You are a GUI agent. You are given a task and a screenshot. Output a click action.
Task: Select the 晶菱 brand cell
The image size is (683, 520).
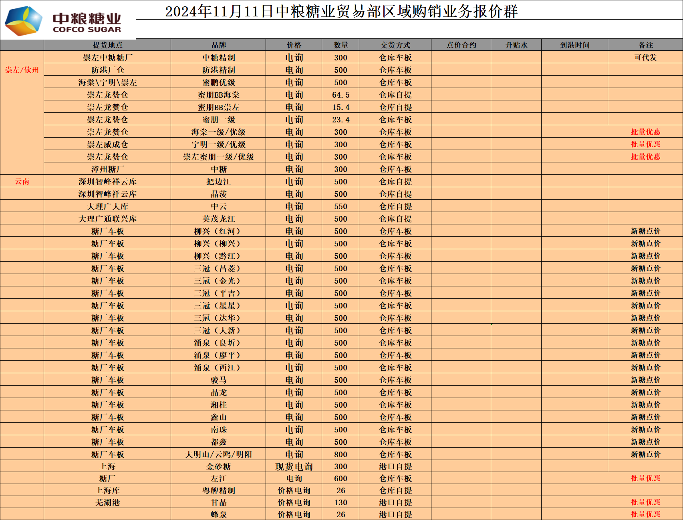[x=218, y=194]
